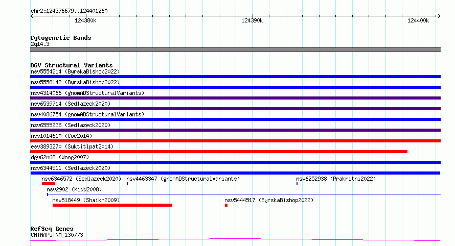Screen dimensions: 455x246
Task: Select the nsv6252938 (Prakrithi2022) label
Action: (336, 179)
